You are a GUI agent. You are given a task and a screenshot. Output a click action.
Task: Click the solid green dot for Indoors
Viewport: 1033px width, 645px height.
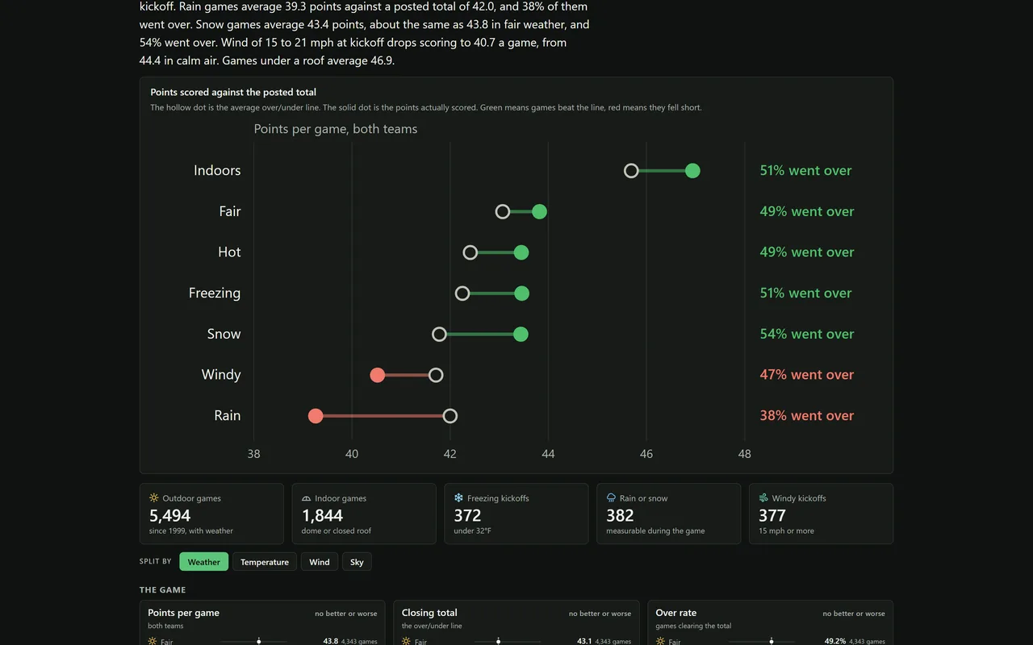692,171
